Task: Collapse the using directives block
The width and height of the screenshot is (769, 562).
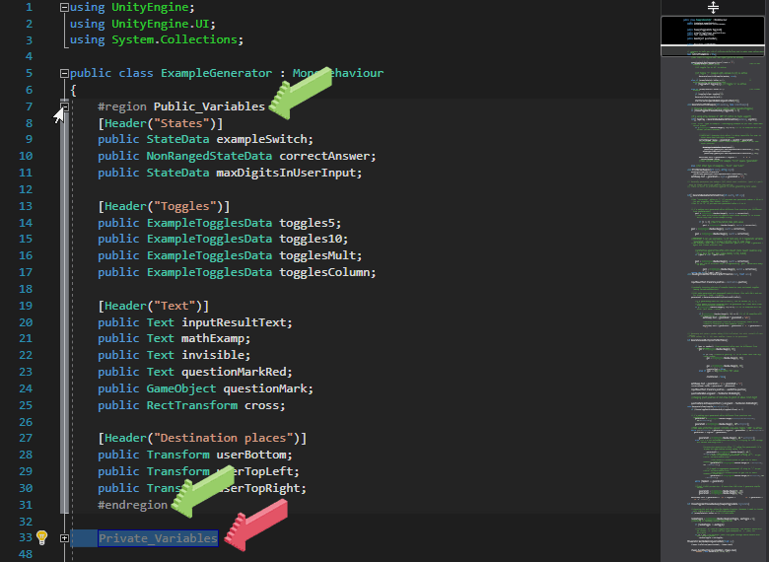Action: (x=64, y=7)
